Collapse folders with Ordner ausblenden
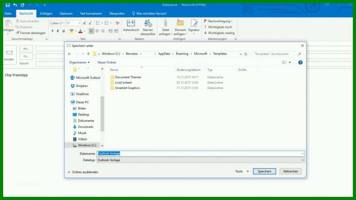356x200 pixels. (83, 172)
